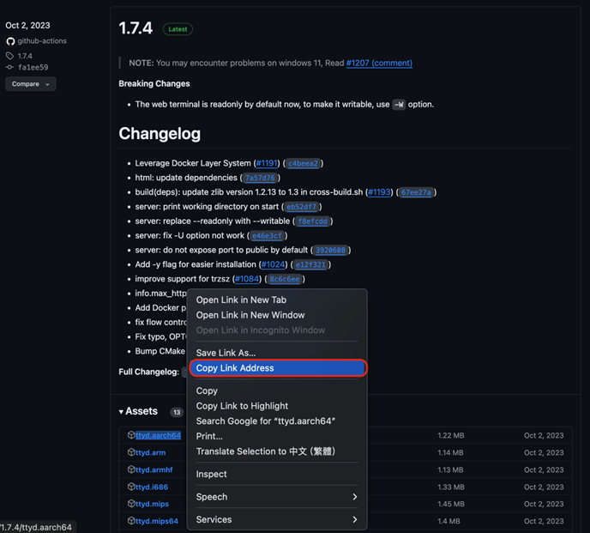
Task: Open the Compare dropdown
Action: 31,84
